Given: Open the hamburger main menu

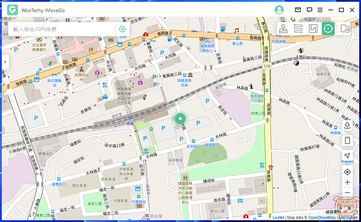Looking at the screenshot, I should click(x=320, y=10).
